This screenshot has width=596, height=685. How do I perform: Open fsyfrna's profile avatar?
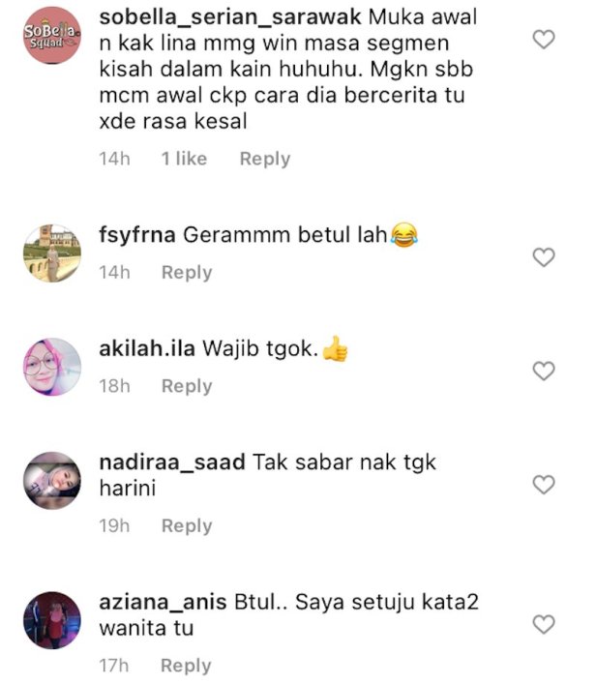(52, 253)
